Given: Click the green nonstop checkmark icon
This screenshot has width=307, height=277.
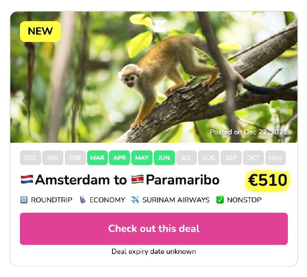Looking at the screenshot, I should [220, 200].
